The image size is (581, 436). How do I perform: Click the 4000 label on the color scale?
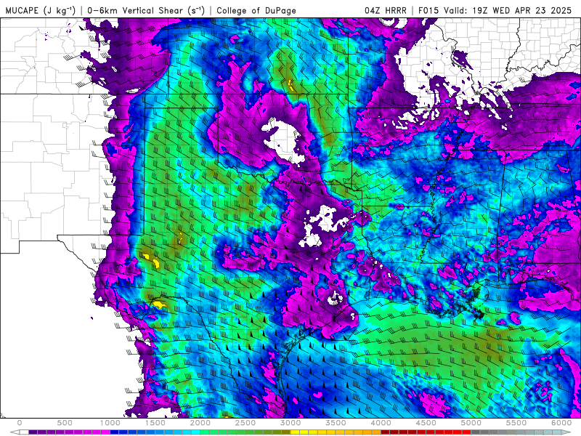pyautogui.click(x=381, y=423)
